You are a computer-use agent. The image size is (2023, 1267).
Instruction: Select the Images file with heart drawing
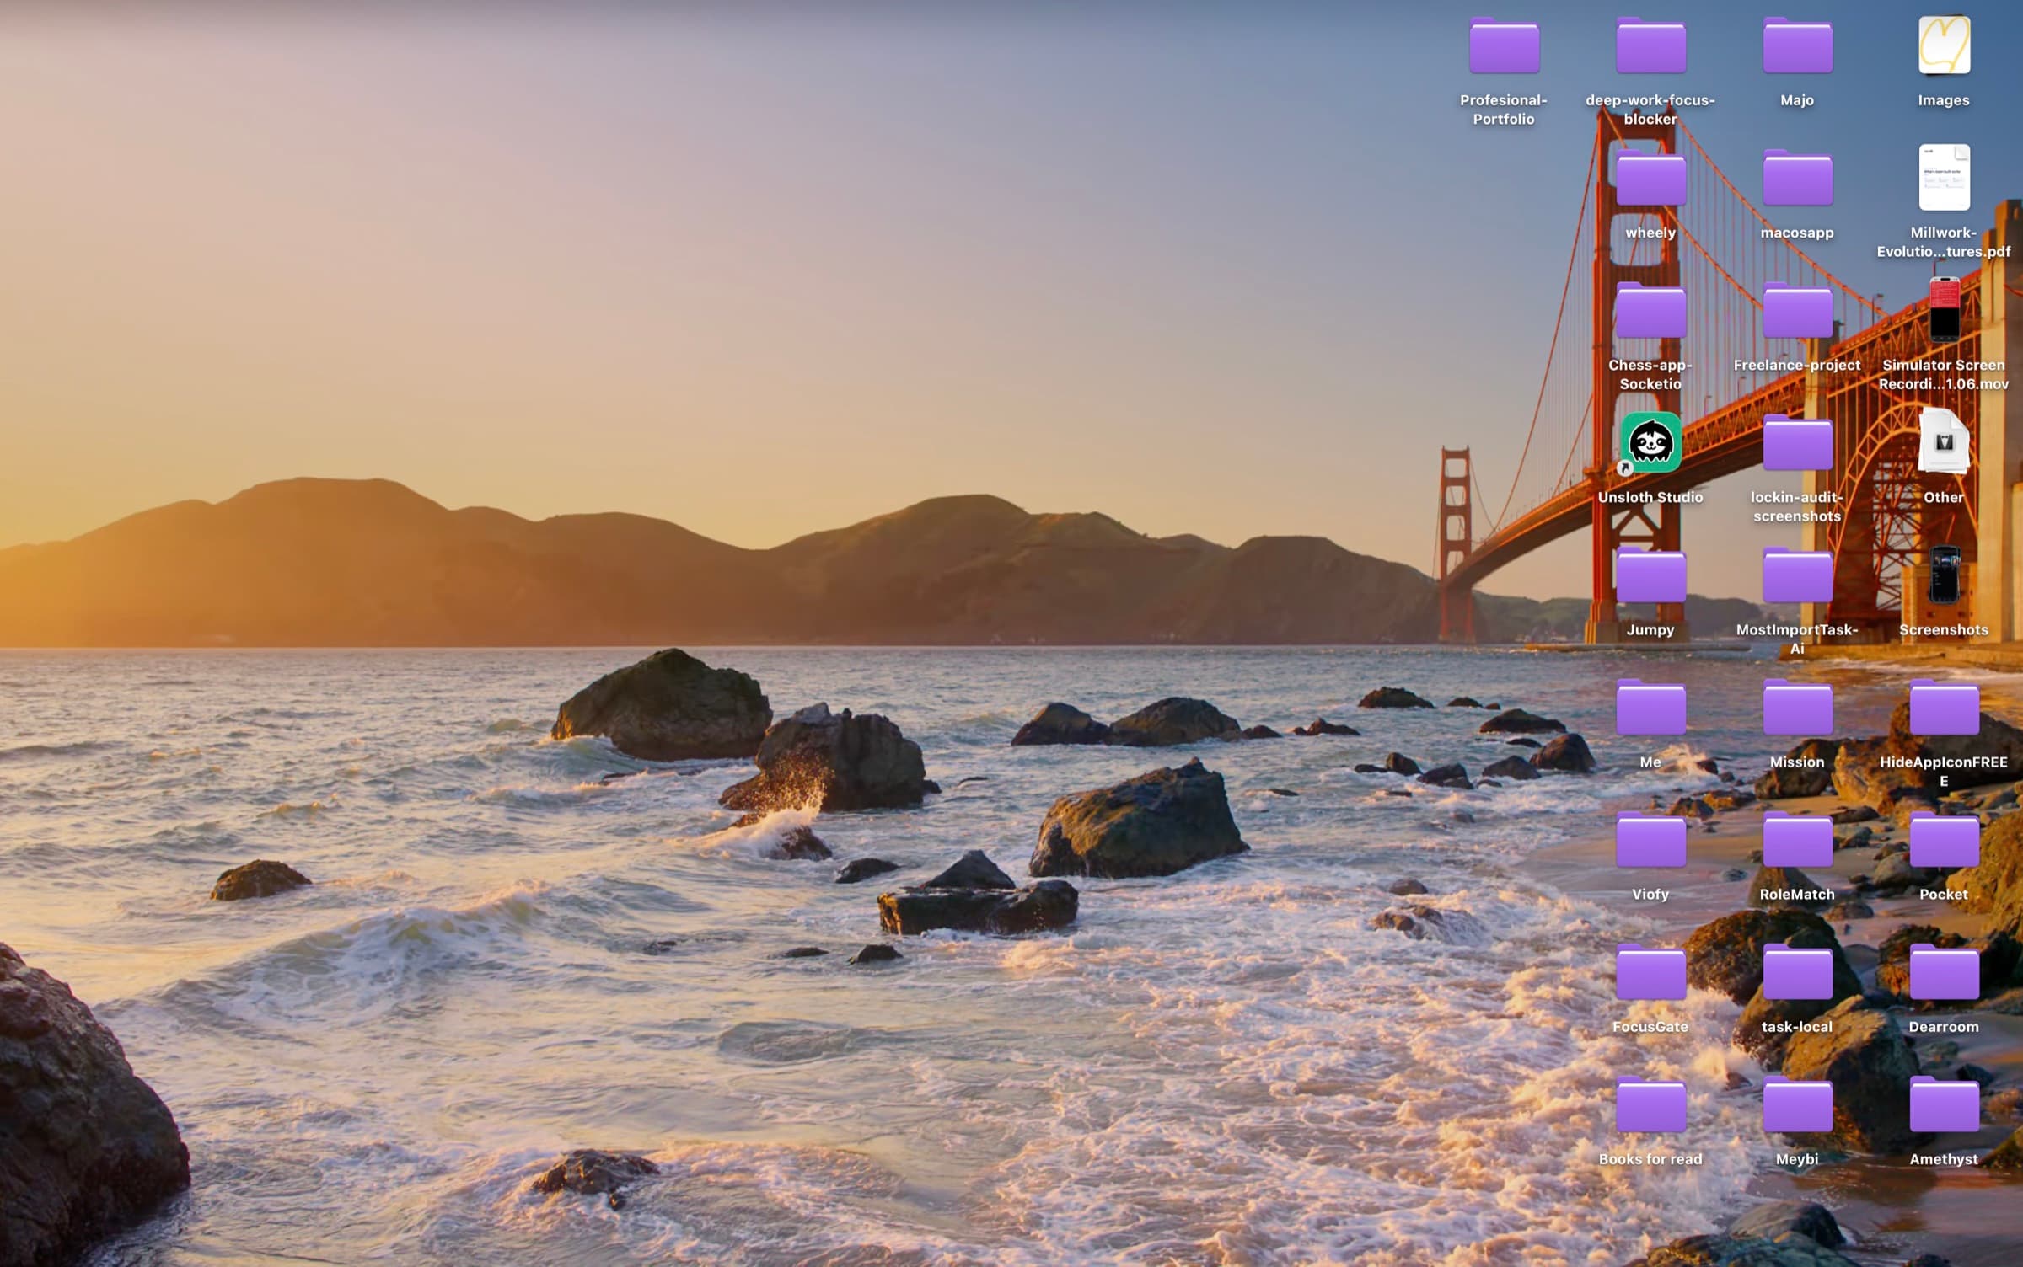1944,45
